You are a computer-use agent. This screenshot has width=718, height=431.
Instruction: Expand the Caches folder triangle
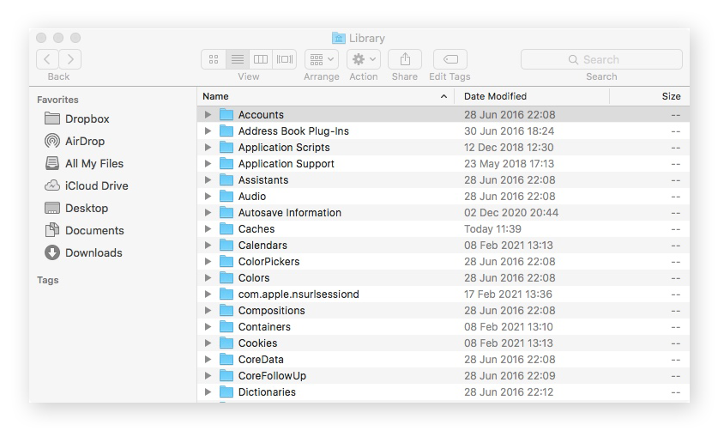click(x=208, y=228)
